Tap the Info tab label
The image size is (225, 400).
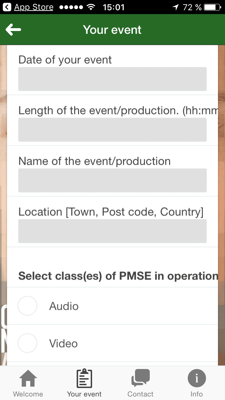(197, 394)
